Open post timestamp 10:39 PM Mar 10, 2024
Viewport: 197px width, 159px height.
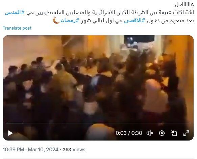click(x=30, y=150)
